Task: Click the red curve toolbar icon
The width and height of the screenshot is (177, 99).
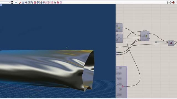Action: pos(46,2)
